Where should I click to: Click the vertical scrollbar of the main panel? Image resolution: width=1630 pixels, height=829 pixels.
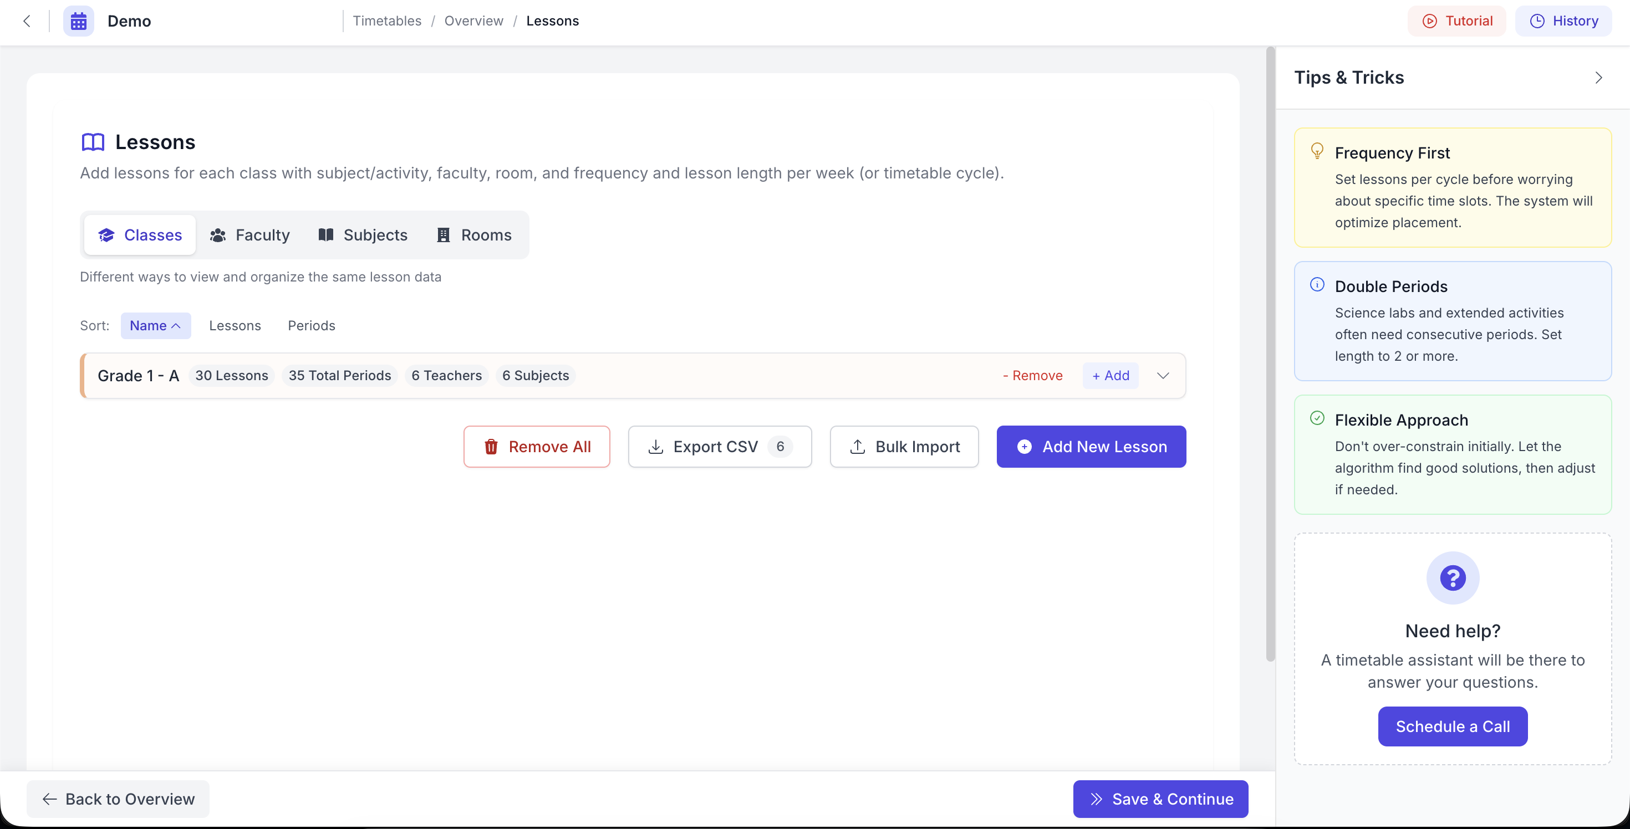pyautogui.click(x=1270, y=354)
